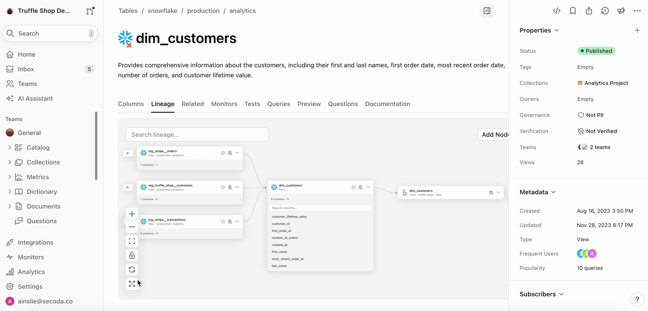This screenshot has width=648, height=311.
Task: Click the Search lineage input field
Action: [197, 135]
